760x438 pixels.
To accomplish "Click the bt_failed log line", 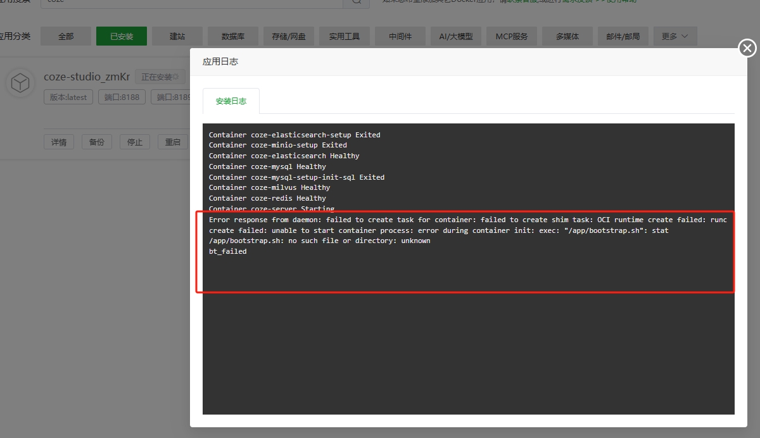I will point(228,251).
